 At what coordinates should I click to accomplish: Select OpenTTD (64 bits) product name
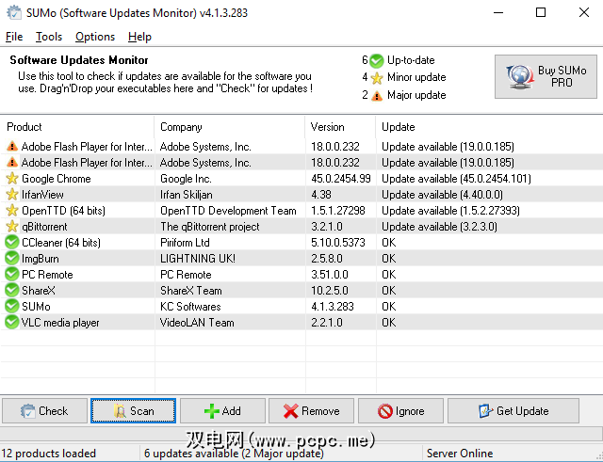(63, 211)
